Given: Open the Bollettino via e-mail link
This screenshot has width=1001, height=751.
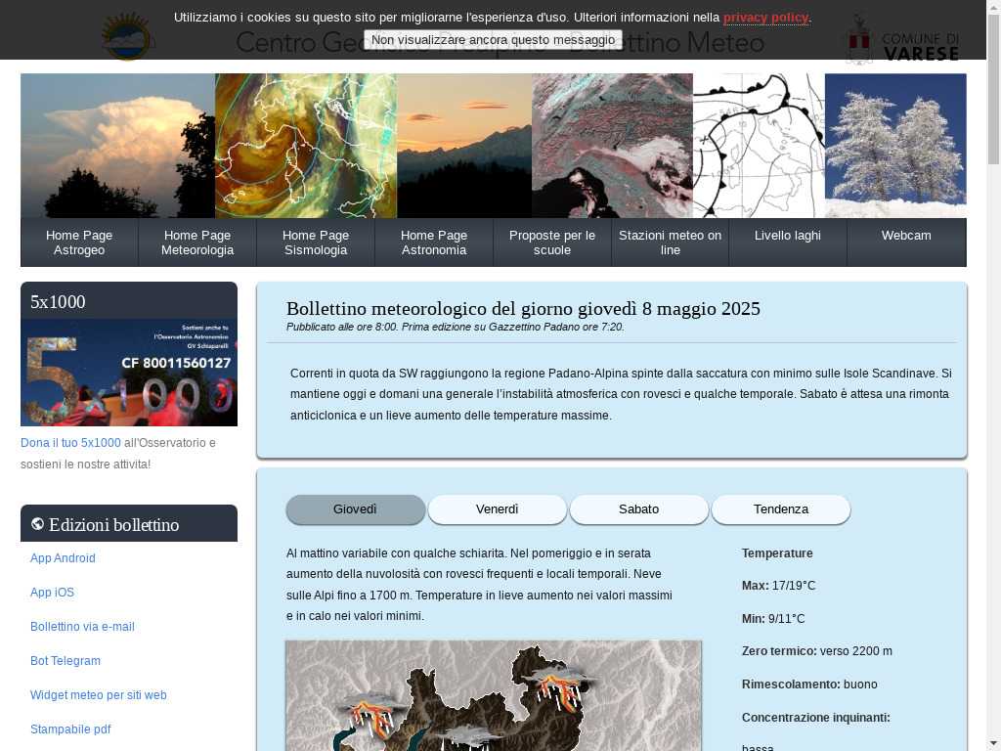Looking at the screenshot, I should tap(82, 627).
